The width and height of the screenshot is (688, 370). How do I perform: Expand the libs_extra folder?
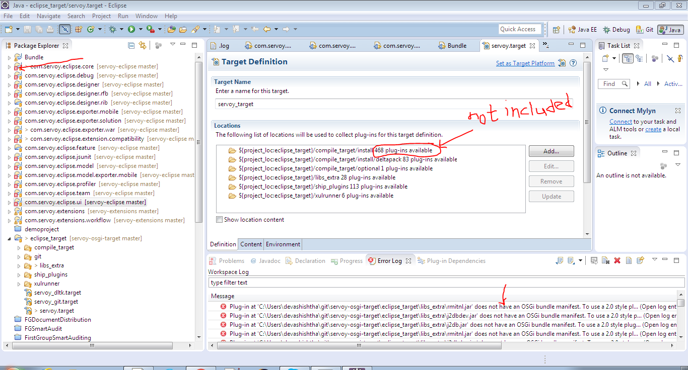click(19, 265)
